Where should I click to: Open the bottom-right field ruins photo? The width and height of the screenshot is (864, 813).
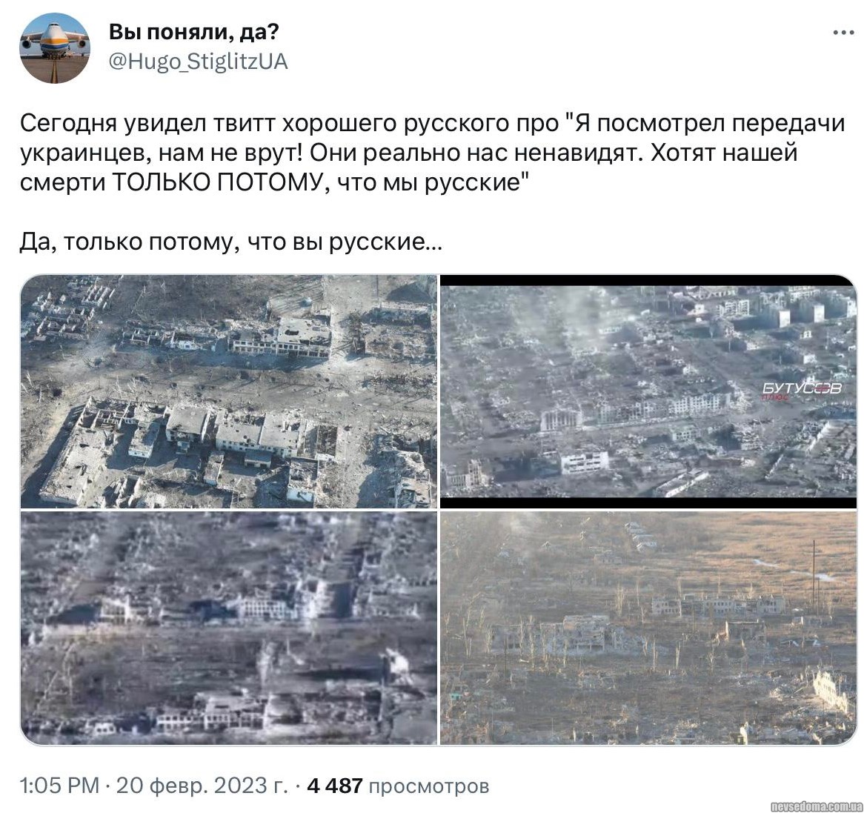tap(648, 628)
